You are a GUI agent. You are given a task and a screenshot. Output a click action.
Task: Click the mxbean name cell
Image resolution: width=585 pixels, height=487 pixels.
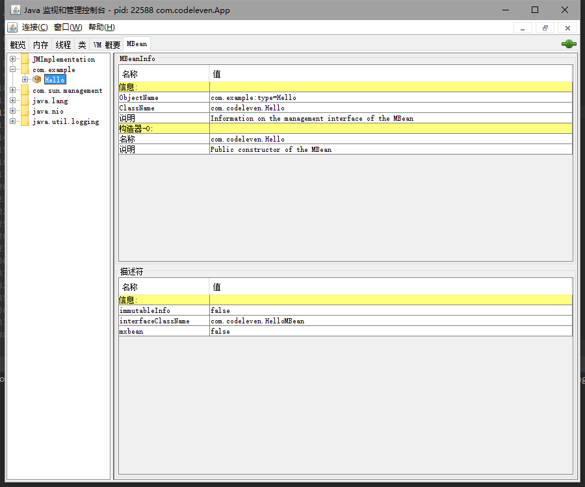click(x=164, y=331)
